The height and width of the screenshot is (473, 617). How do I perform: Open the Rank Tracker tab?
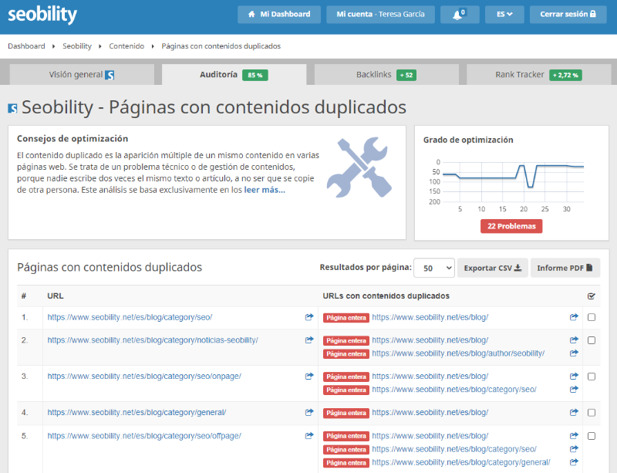pos(538,75)
